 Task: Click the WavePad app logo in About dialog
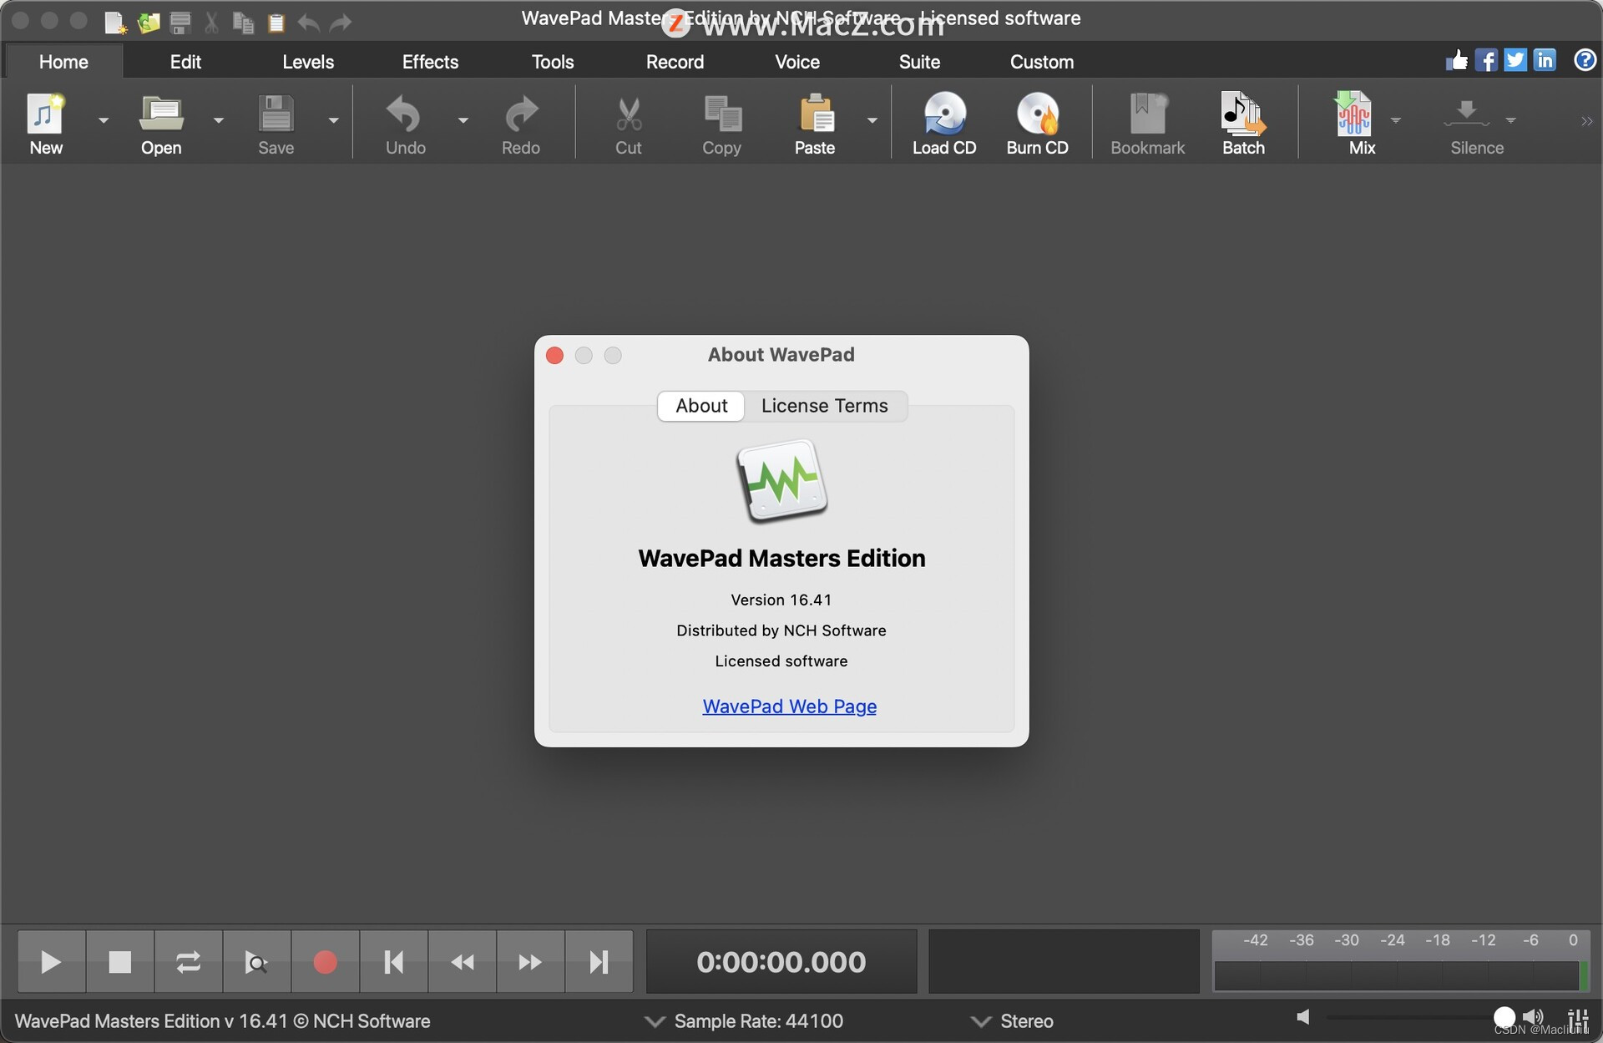point(781,482)
